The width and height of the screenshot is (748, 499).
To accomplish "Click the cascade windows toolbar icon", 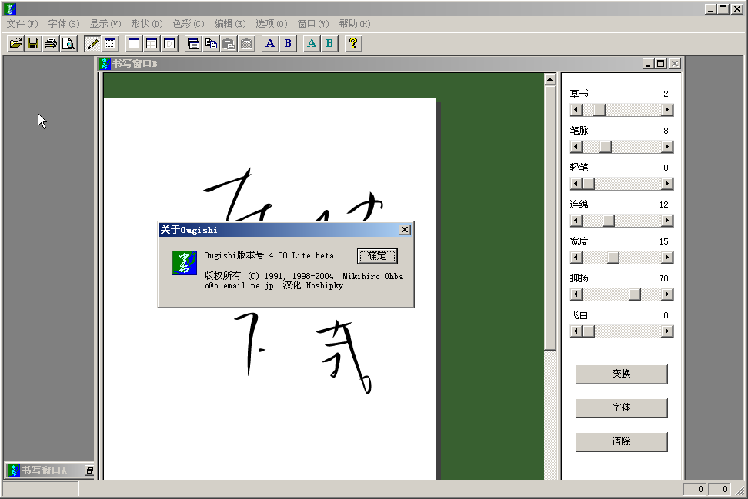I will tap(195, 44).
